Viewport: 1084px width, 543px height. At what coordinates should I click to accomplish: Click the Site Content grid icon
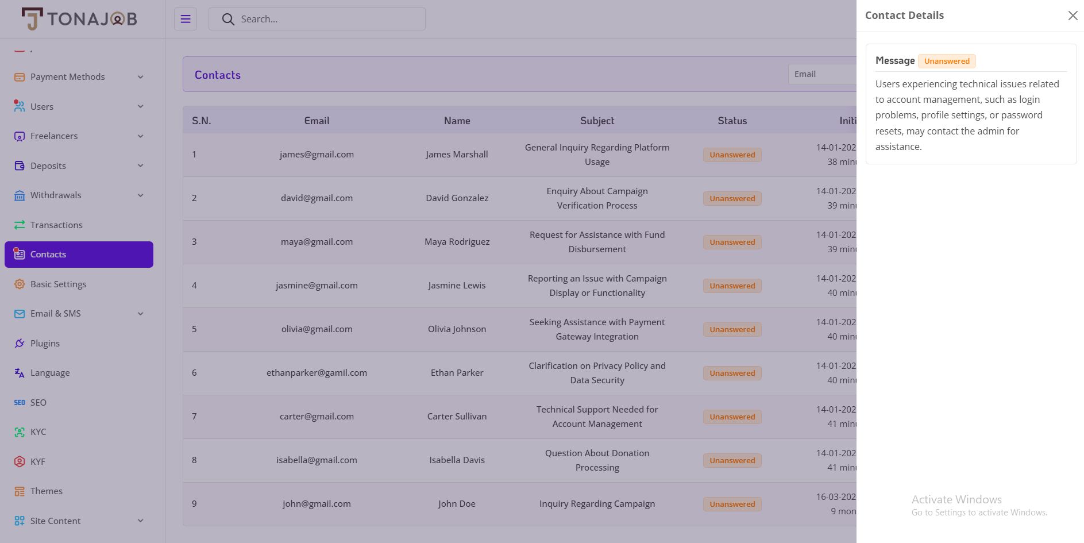20,521
